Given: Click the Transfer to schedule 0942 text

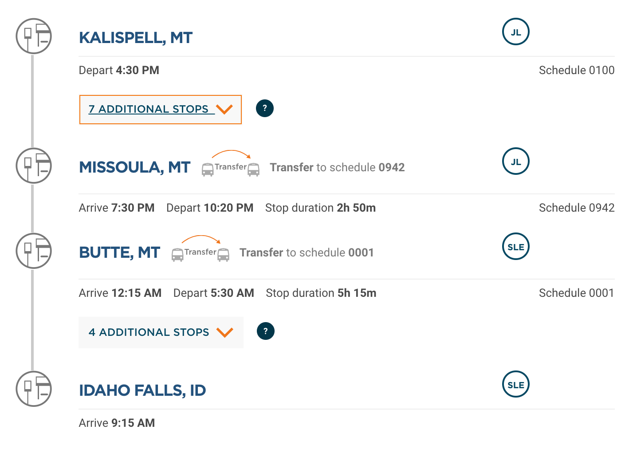Looking at the screenshot, I should tap(337, 167).
